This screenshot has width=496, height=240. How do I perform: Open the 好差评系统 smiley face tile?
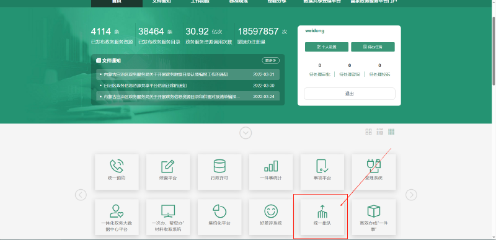coord(271,217)
